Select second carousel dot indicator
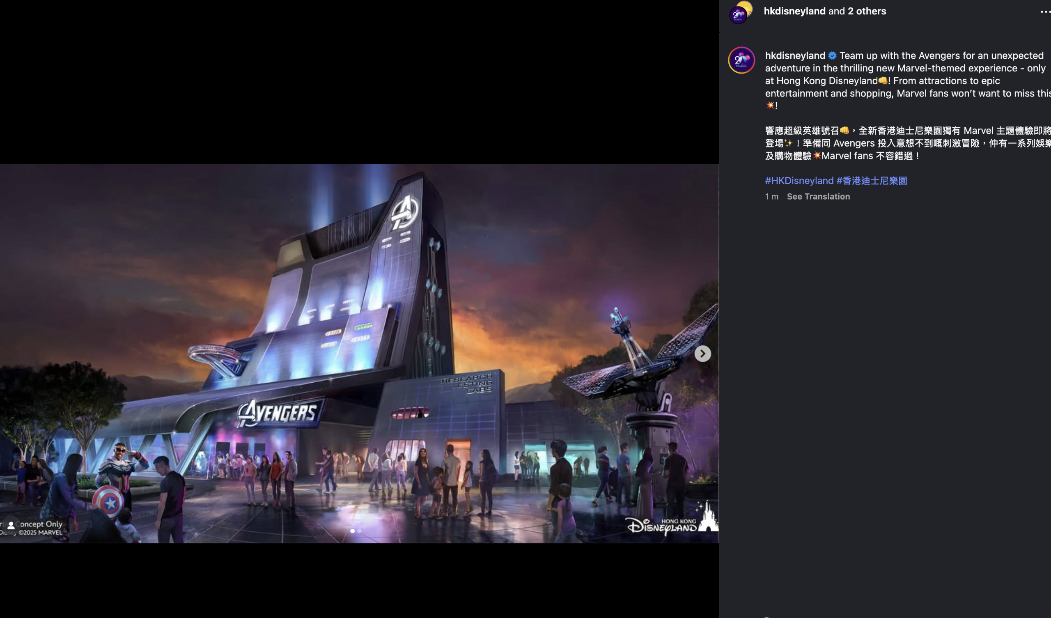 [x=360, y=531]
